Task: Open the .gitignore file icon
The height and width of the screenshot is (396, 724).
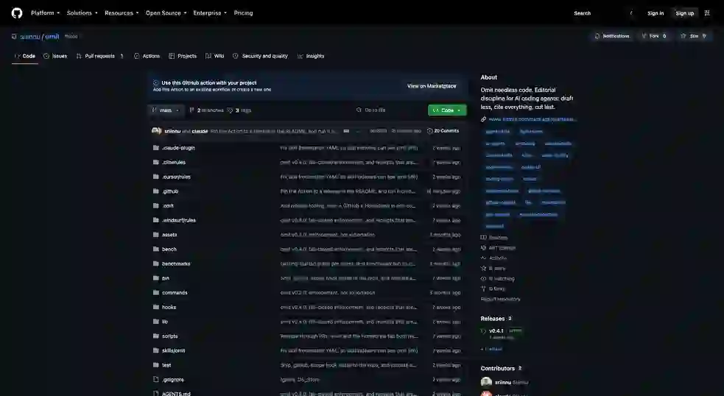Action: 155,379
